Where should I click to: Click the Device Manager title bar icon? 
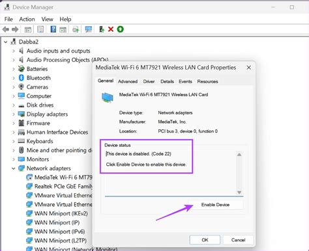coord(7,7)
